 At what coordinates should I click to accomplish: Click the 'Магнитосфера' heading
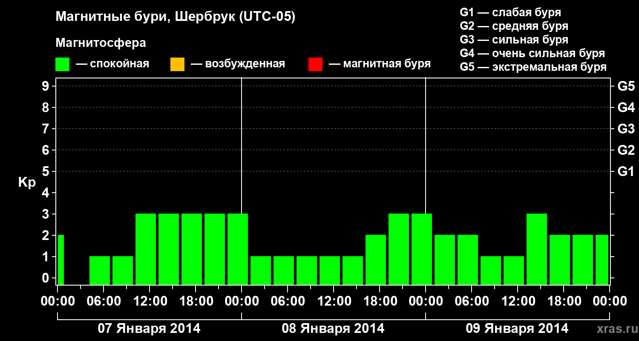[x=101, y=43]
